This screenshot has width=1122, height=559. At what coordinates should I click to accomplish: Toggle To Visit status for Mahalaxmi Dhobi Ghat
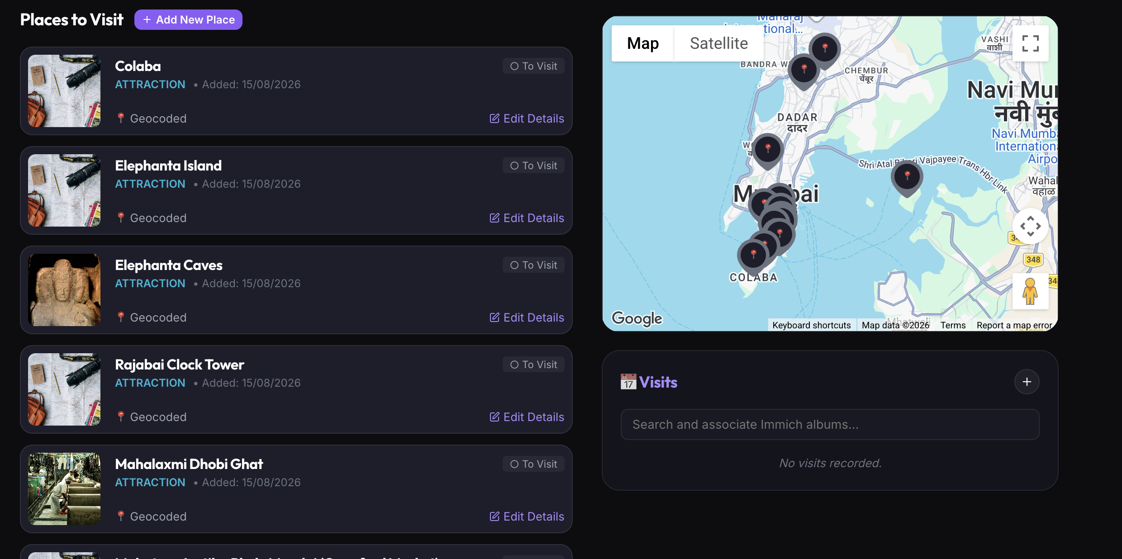pos(533,464)
